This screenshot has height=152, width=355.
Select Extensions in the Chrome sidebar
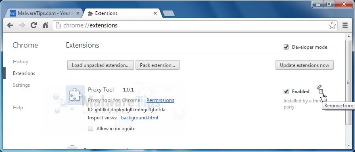point(24,73)
